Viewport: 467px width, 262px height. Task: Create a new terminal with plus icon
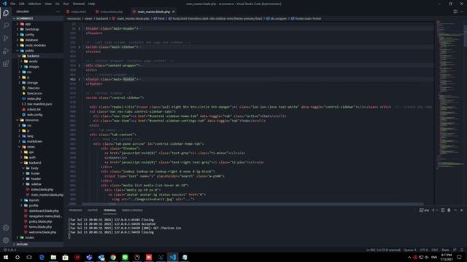(433, 210)
